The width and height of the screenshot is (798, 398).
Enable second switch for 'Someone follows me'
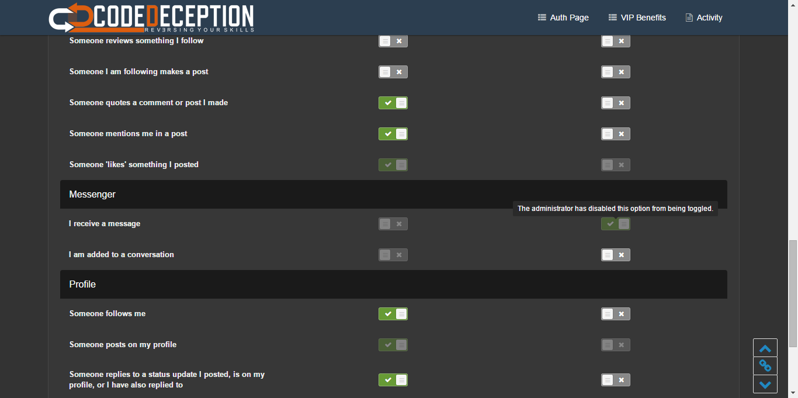pyautogui.click(x=616, y=314)
